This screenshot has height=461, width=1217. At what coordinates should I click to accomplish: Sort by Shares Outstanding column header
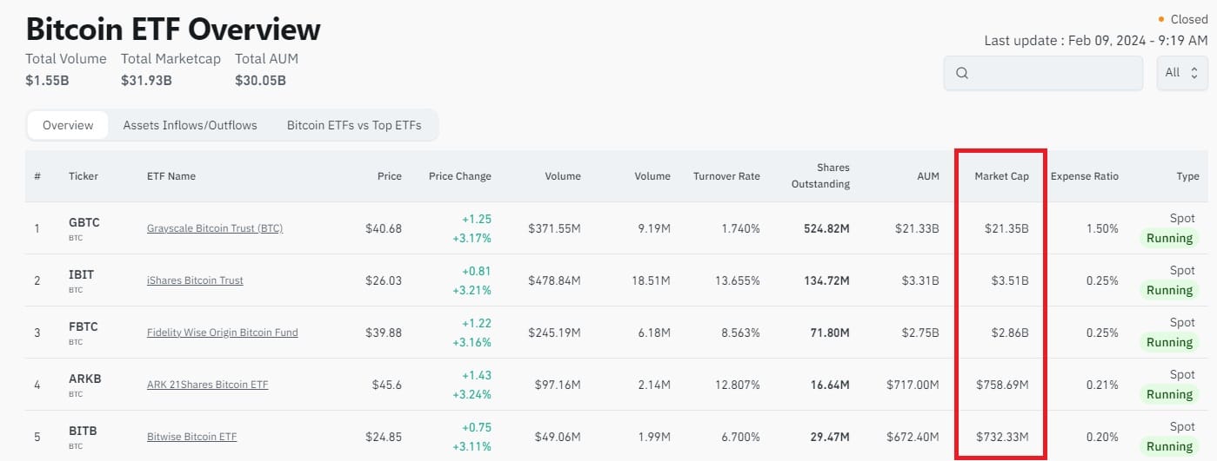pyautogui.click(x=820, y=175)
